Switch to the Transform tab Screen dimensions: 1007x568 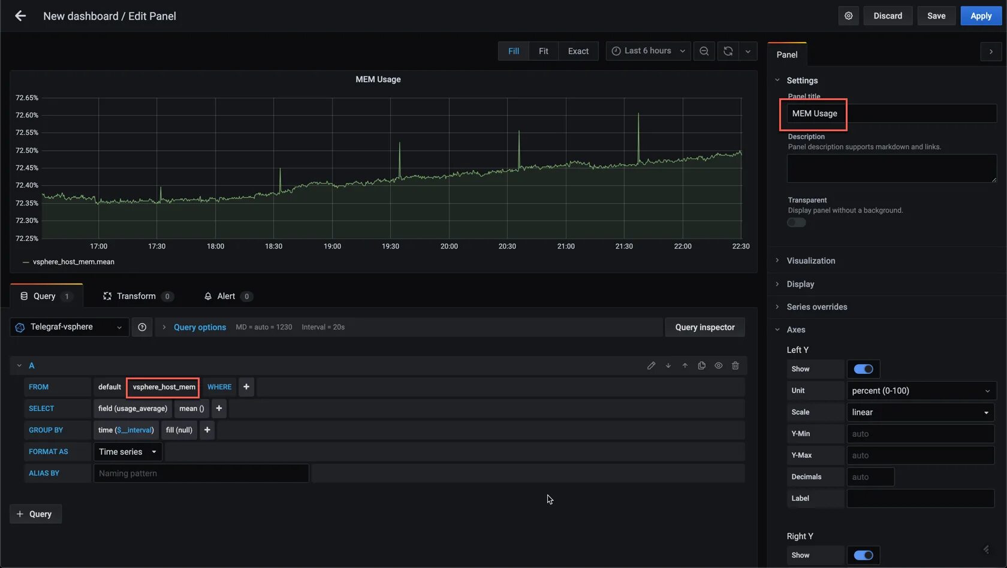137,296
